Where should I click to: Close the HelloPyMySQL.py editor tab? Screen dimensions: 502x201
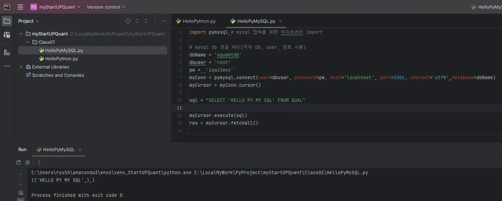click(x=280, y=21)
